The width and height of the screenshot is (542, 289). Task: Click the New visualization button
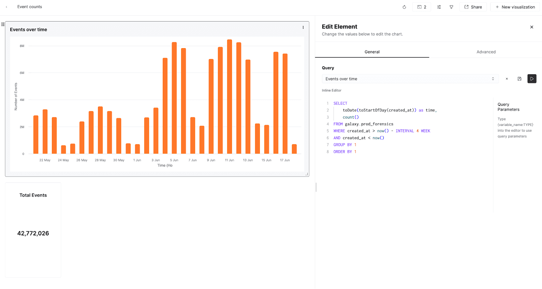click(515, 7)
